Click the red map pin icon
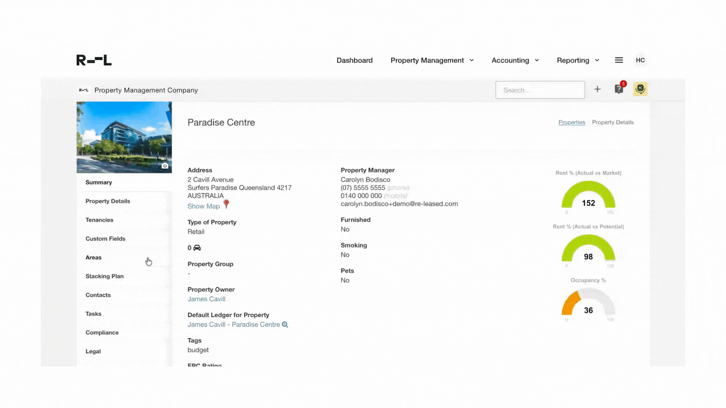726x408 pixels. (226, 204)
